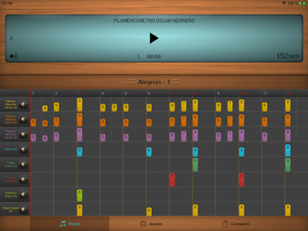Mute the Tacón (3) track
The width and height of the screenshot is (308, 231).
(x=23, y=149)
